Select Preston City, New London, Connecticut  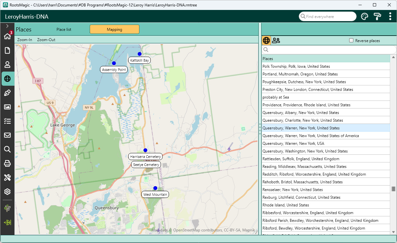coord(326,90)
